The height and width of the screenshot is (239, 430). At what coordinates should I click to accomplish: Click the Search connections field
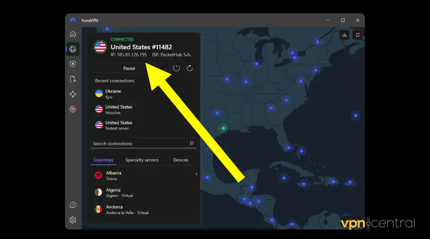(143, 143)
